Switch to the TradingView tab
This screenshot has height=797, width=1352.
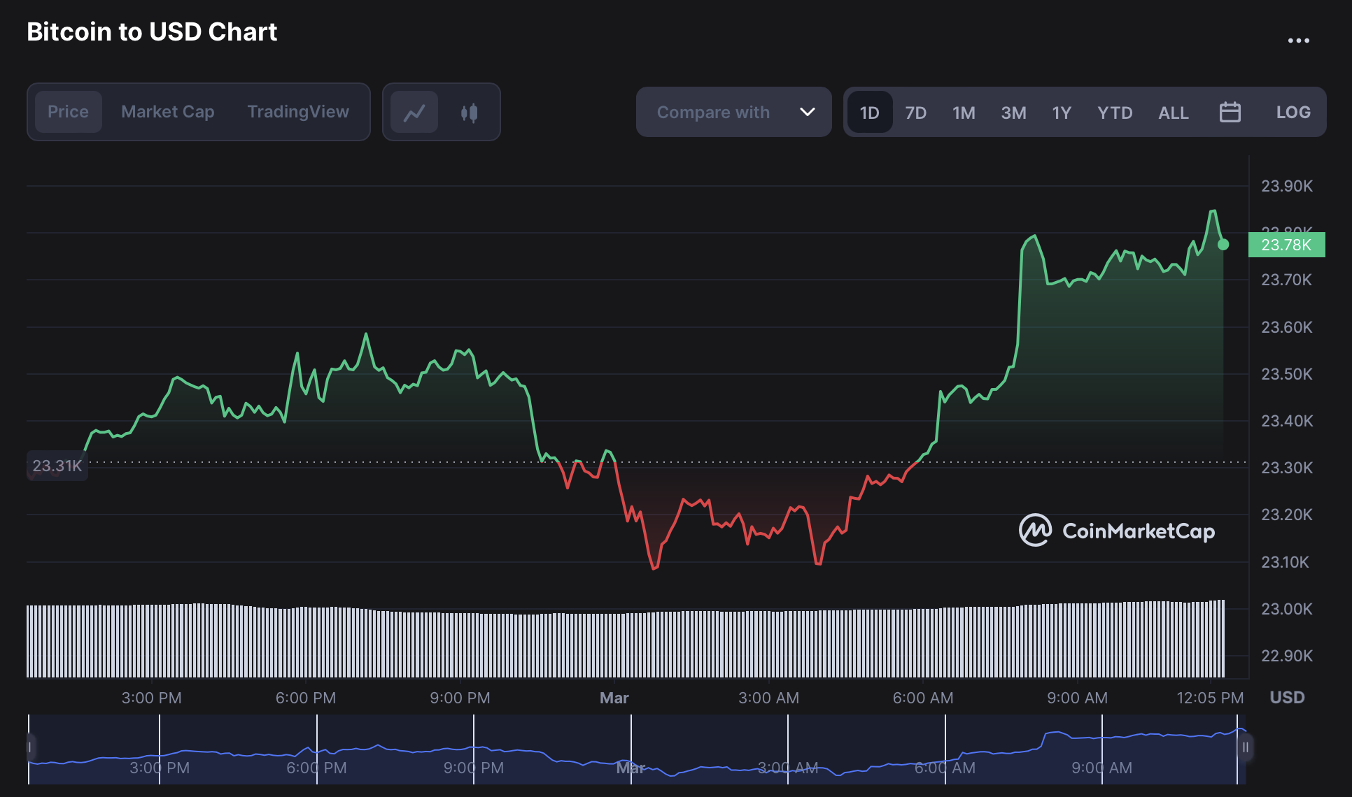[x=298, y=112]
